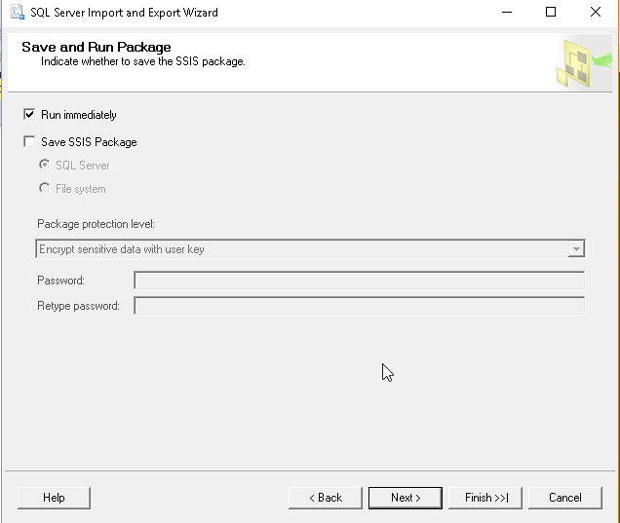Minimize the wizard window

507,13
